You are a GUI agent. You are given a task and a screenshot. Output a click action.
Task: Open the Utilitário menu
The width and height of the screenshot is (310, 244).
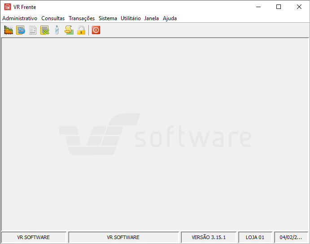[x=131, y=18]
